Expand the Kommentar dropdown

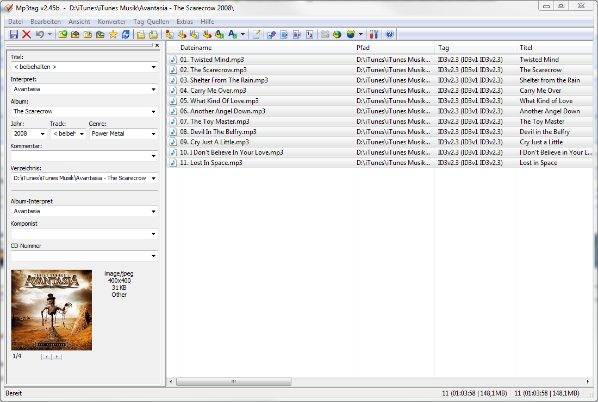coord(153,156)
